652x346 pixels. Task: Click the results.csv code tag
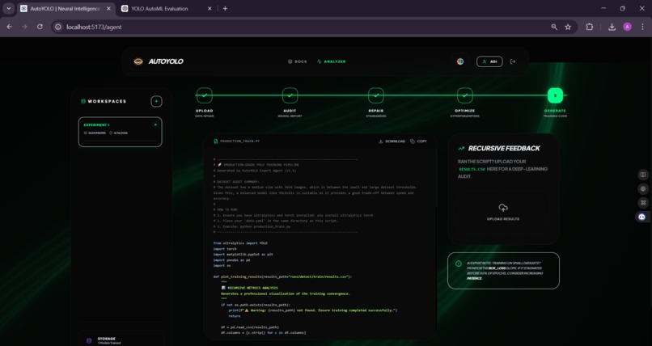(472, 170)
